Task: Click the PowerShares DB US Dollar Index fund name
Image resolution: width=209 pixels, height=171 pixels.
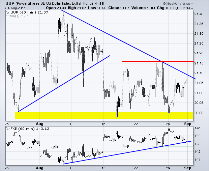Action: pos(54,3)
